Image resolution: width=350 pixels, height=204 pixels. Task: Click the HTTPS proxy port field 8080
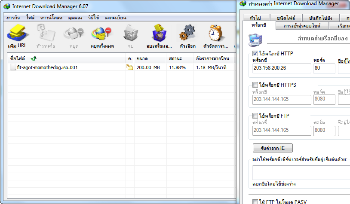(324, 100)
